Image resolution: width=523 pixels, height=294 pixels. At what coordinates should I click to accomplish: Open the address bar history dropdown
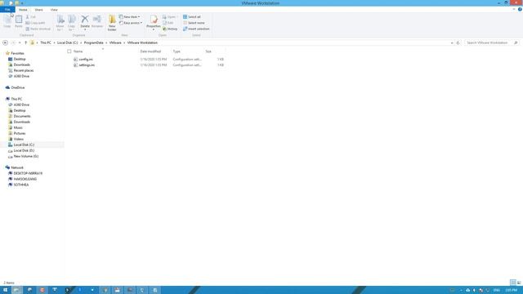point(452,42)
